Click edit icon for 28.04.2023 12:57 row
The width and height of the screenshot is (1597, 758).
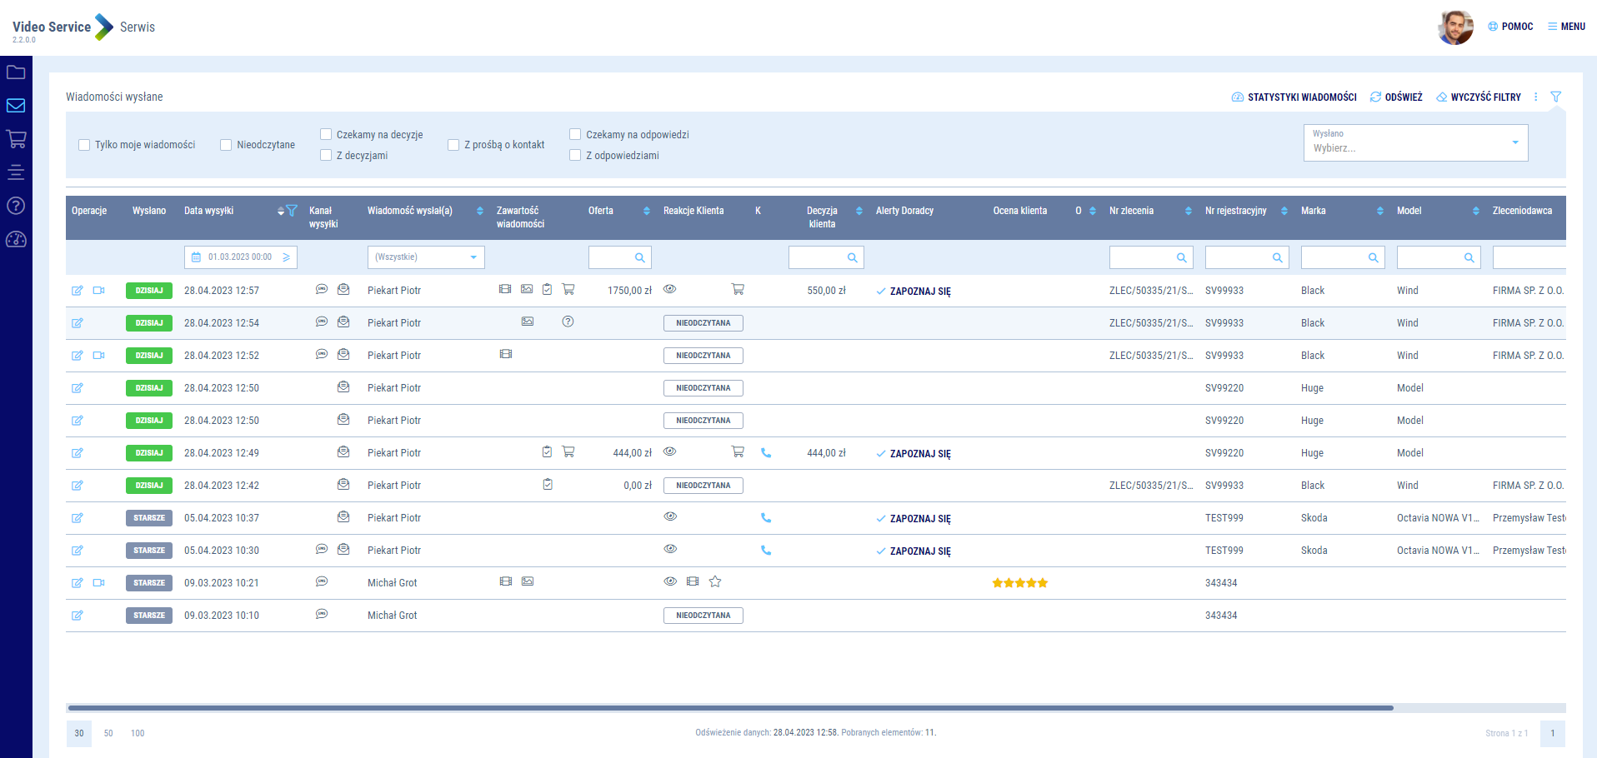(78, 291)
